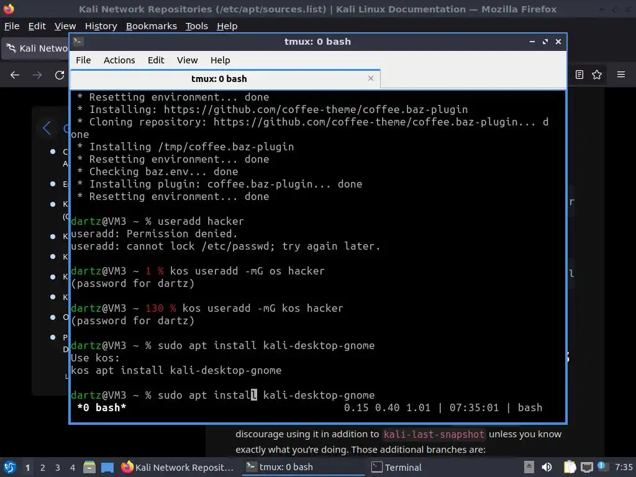This screenshot has height=477, width=636.
Task: Click the 'useradd hacker' command line
Action: [201, 222]
